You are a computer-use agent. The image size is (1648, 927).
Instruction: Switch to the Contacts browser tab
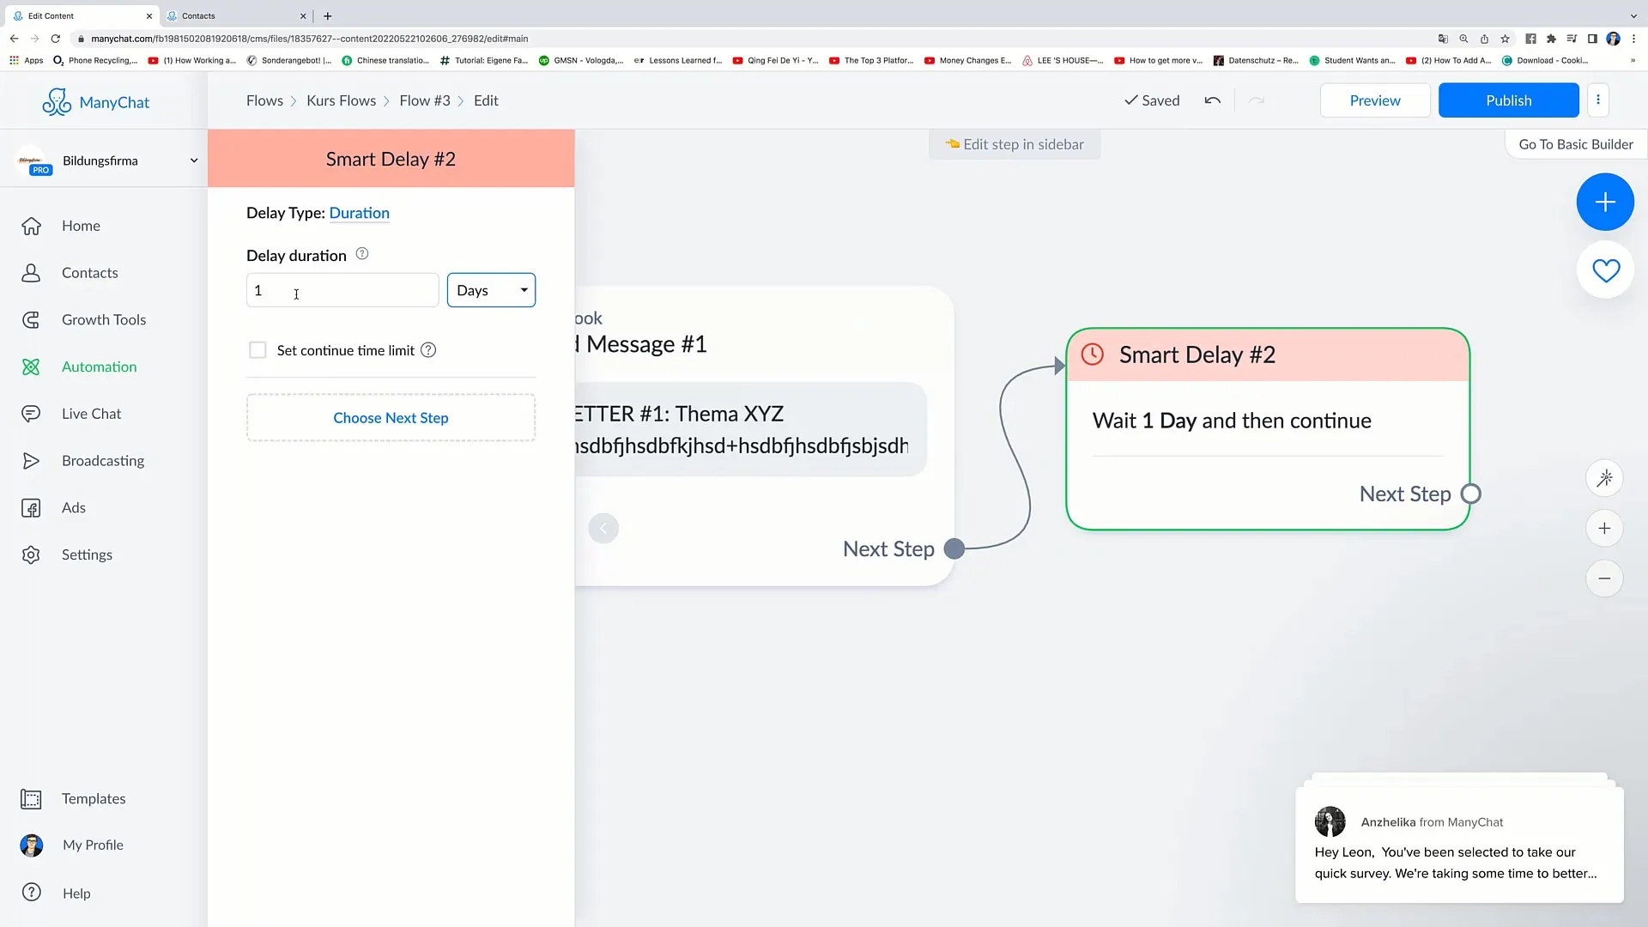pyautogui.click(x=236, y=15)
